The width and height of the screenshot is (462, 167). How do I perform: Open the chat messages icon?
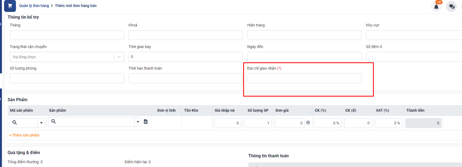pos(452,7)
